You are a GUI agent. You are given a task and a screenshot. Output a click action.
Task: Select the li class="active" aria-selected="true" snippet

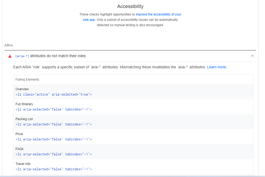coord(54,95)
